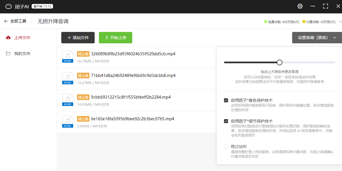Image resolution: width=342 pixels, height=171 pixels.
Task: Click the back arrow beside 全部工具
Action: coord(6,21)
